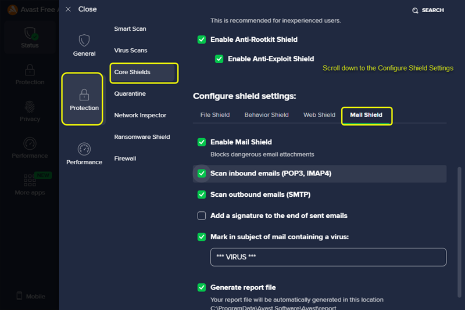Screen dimensions: 465x310
Task: Select the Protection padlock icon
Action: [x=84, y=95]
